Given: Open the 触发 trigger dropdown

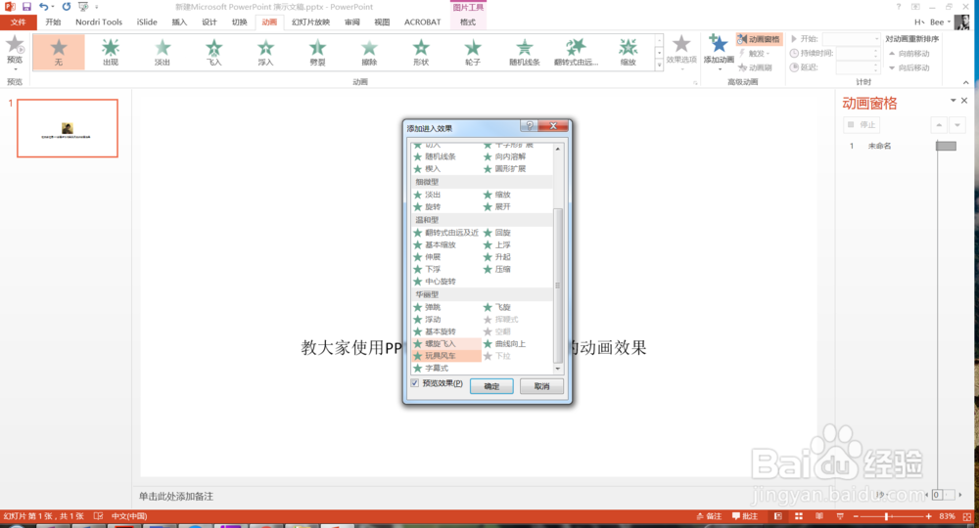Looking at the screenshot, I should pyautogui.click(x=754, y=53).
